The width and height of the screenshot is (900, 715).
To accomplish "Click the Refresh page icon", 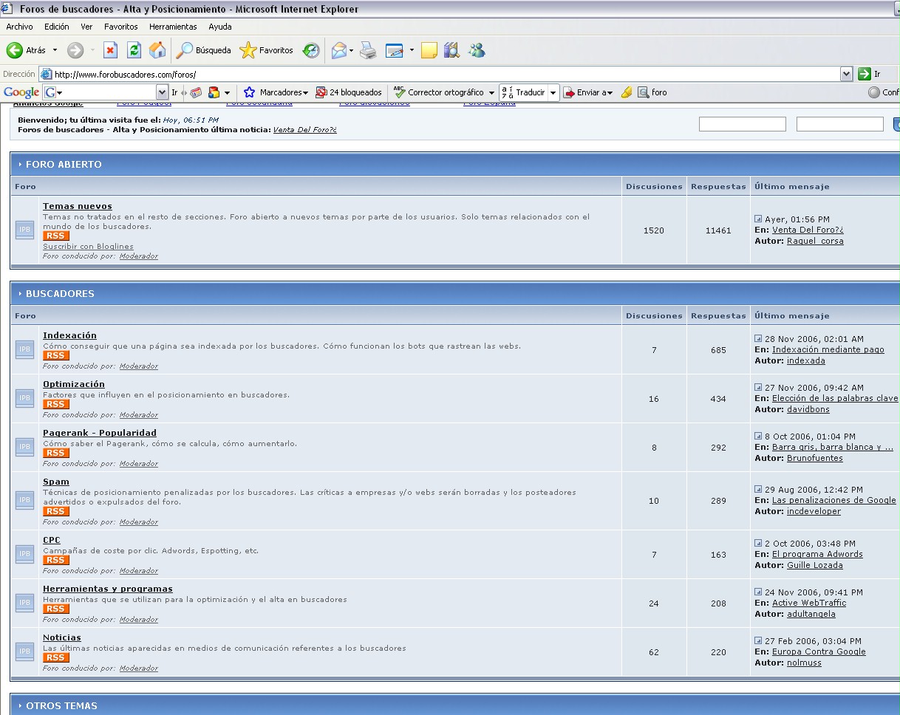I will pos(134,50).
